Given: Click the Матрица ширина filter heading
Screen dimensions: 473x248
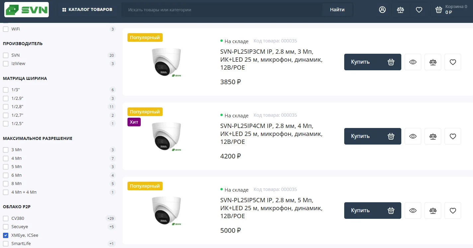Looking at the screenshot, I should [x=25, y=79].
